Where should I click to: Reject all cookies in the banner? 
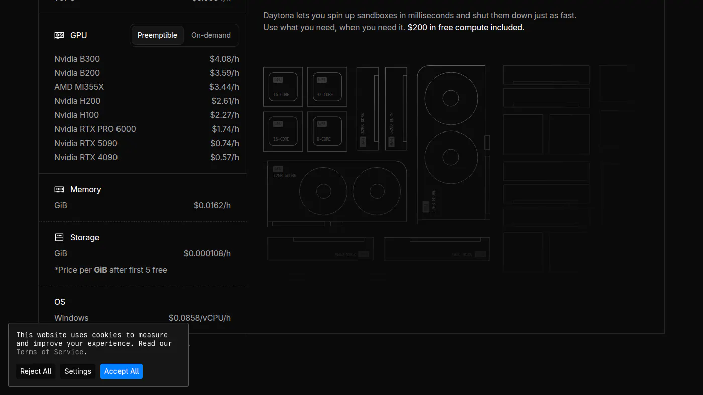[36, 371]
